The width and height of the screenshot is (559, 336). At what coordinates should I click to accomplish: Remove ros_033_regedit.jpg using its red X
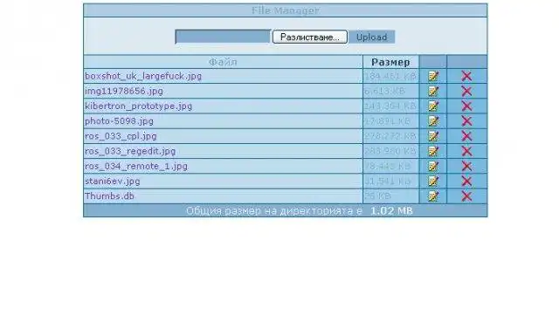[x=466, y=151]
